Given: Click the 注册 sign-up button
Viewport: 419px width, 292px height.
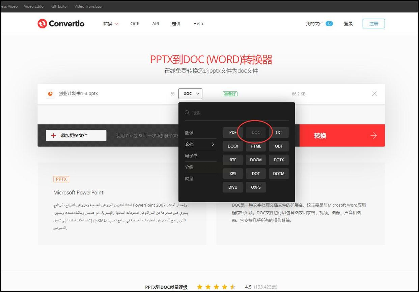Looking at the screenshot, I should (x=373, y=24).
